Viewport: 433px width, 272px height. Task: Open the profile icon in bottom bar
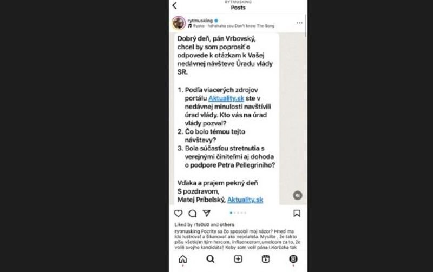click(293, 259)
